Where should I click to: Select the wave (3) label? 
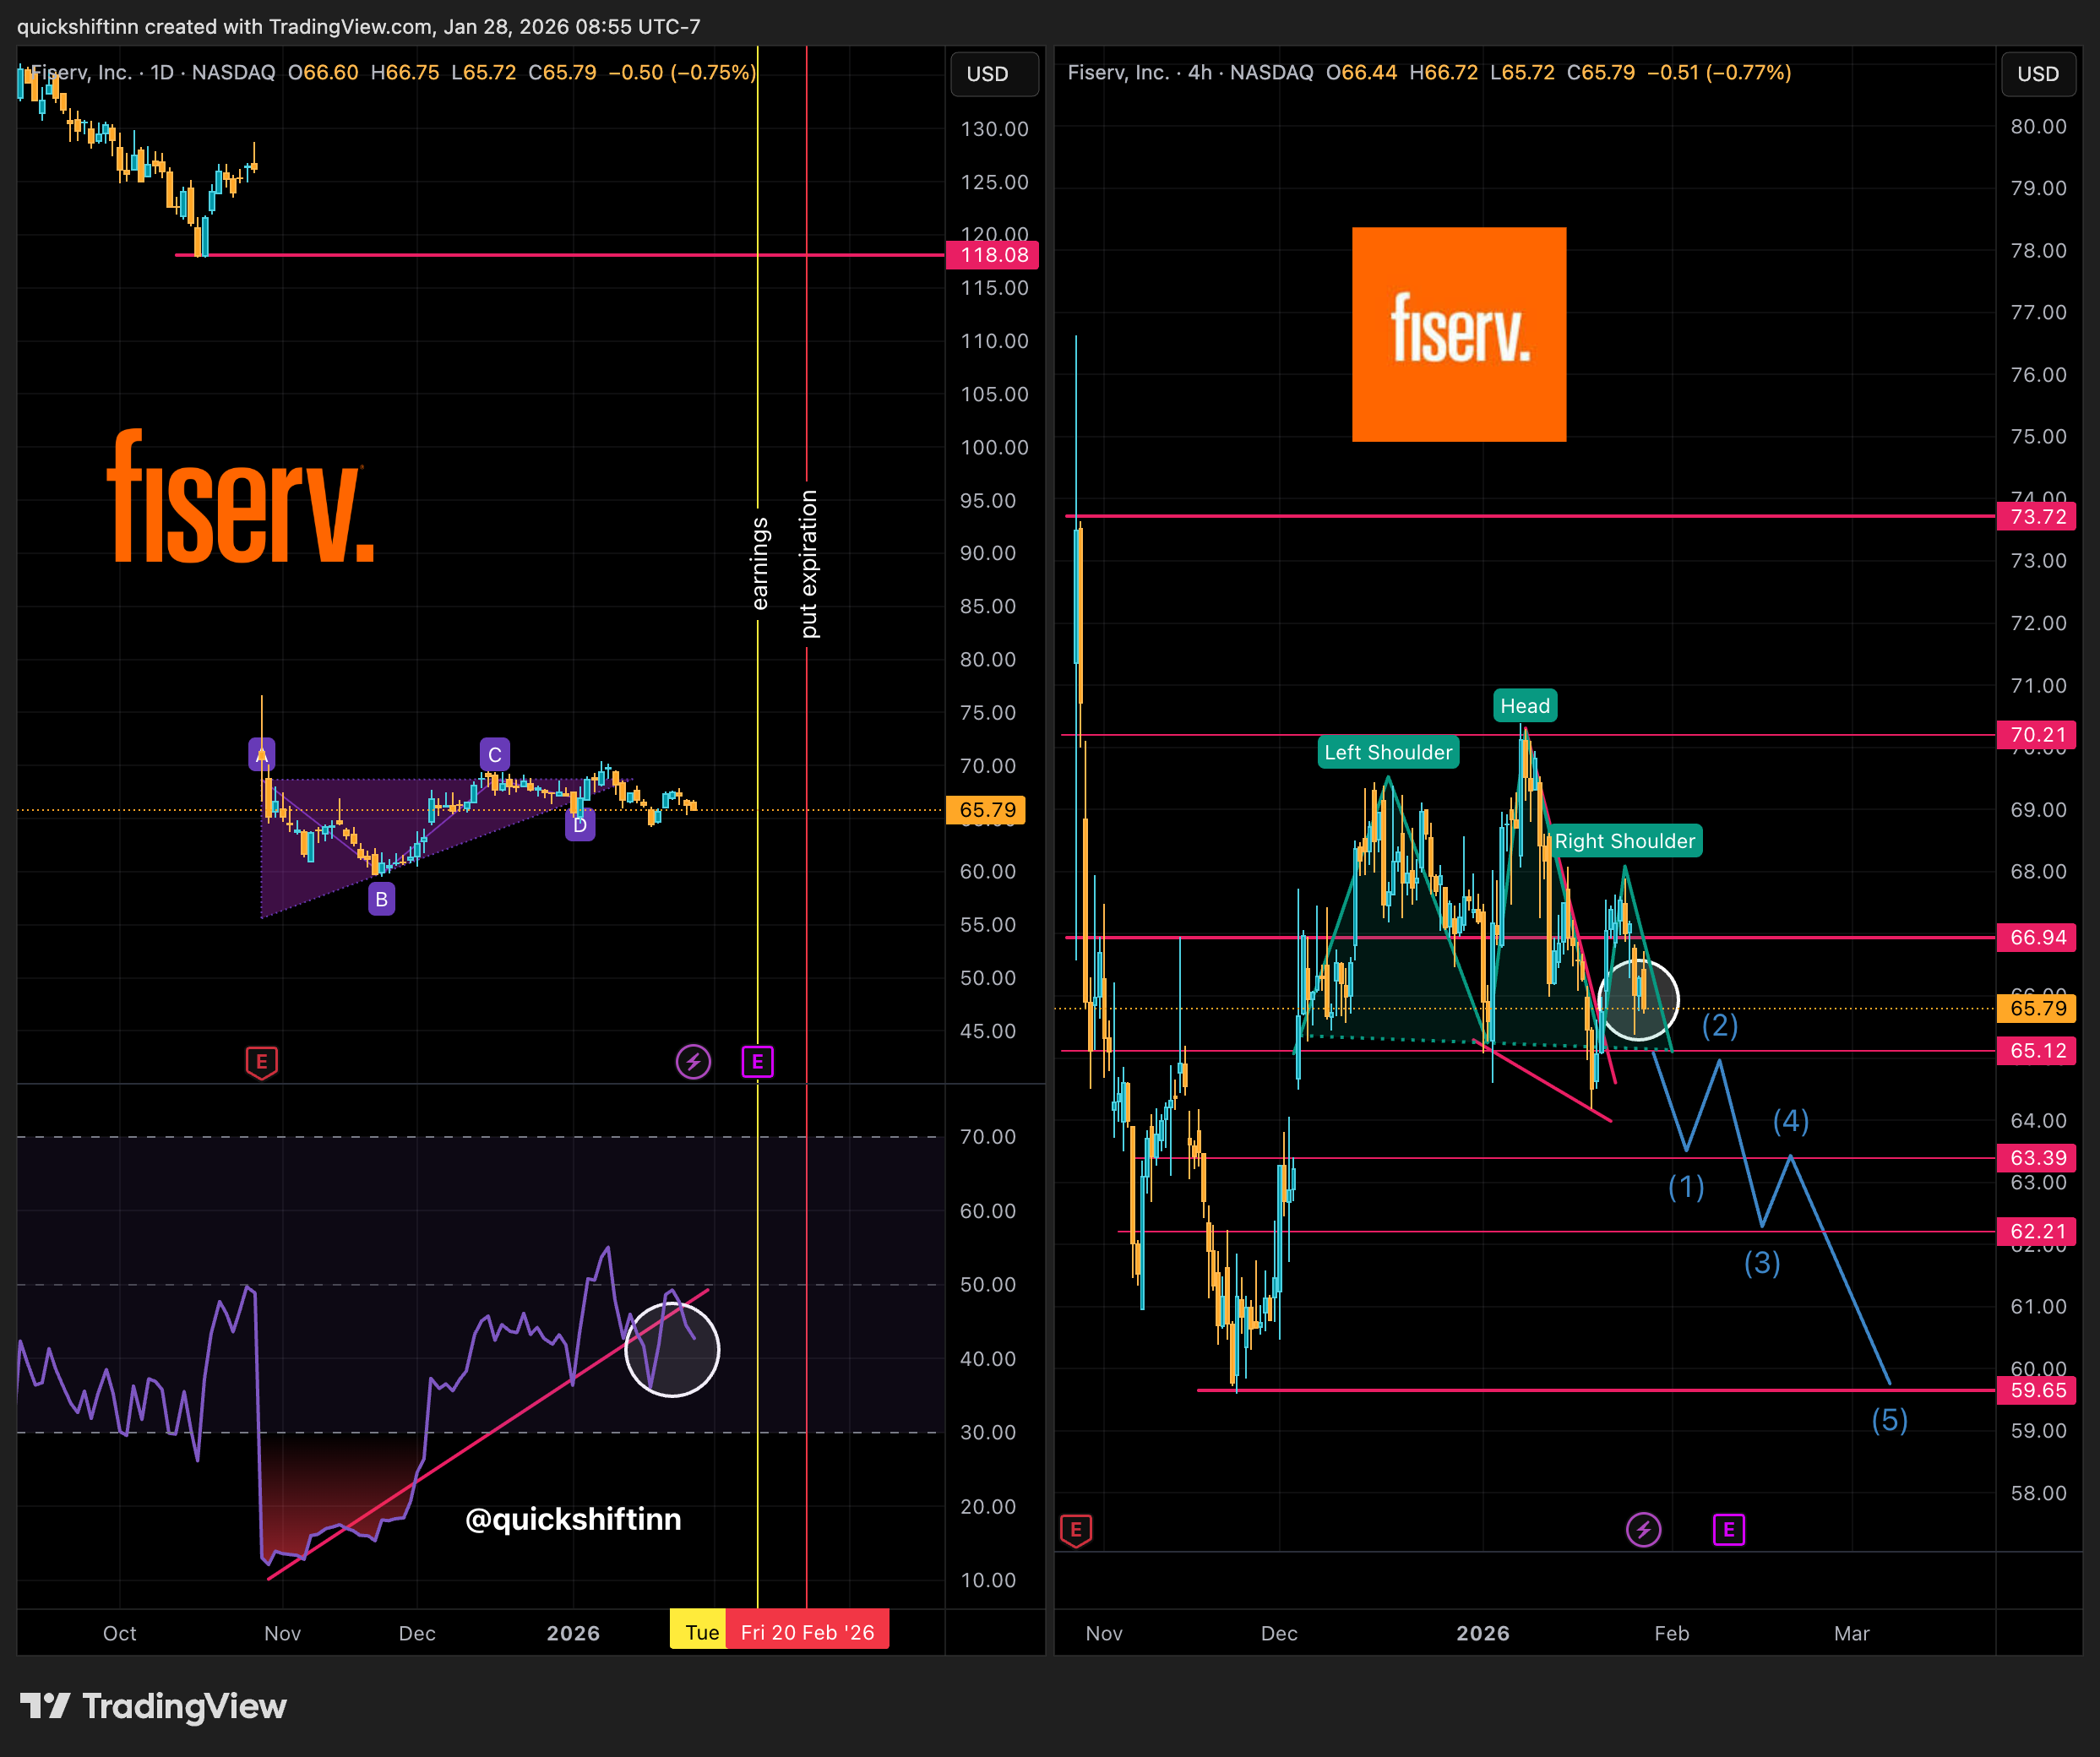1762,1263
